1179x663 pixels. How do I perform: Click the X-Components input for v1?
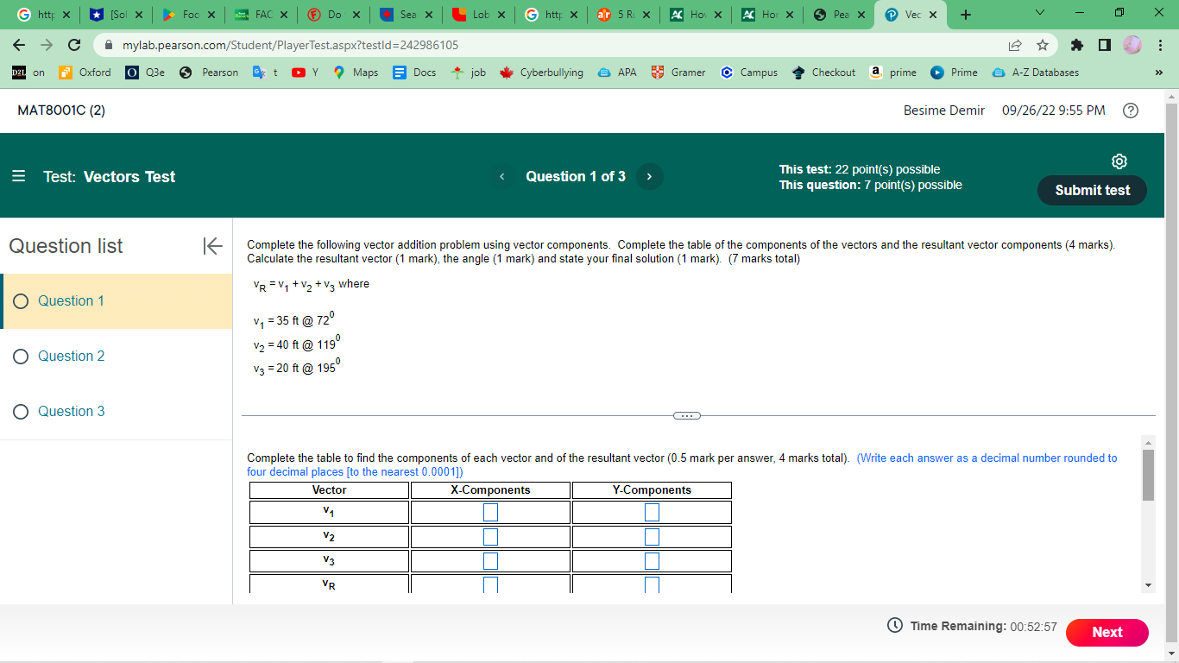[x=490, y=512]
